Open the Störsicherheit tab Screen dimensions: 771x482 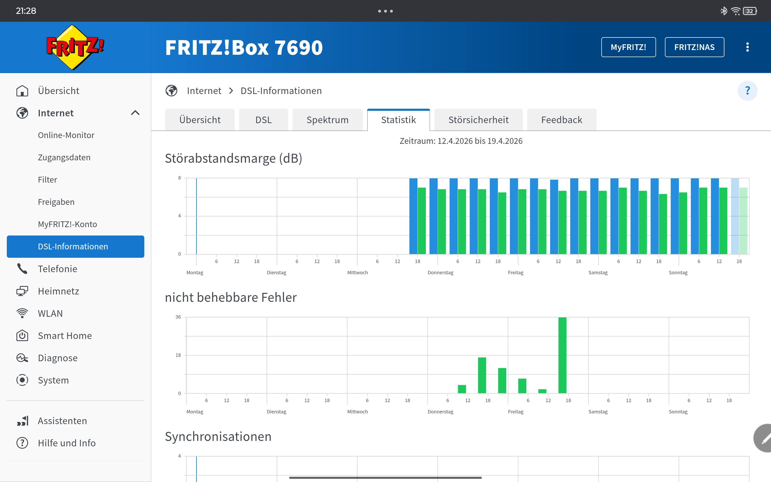[x=478, y=120]
